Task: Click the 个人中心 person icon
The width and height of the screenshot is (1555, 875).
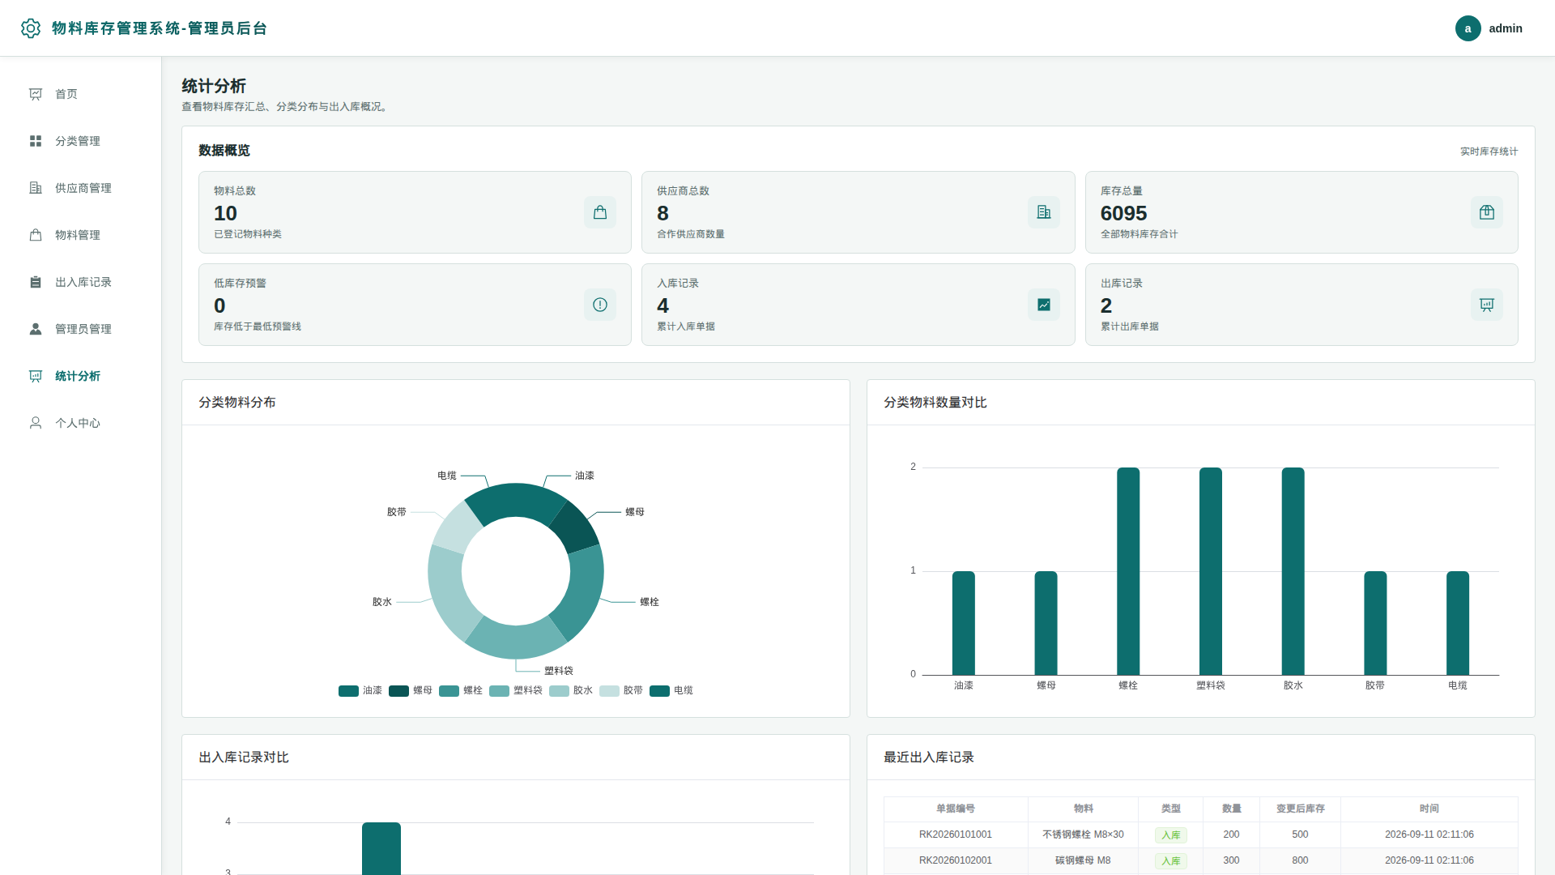Action: [36, 423]
